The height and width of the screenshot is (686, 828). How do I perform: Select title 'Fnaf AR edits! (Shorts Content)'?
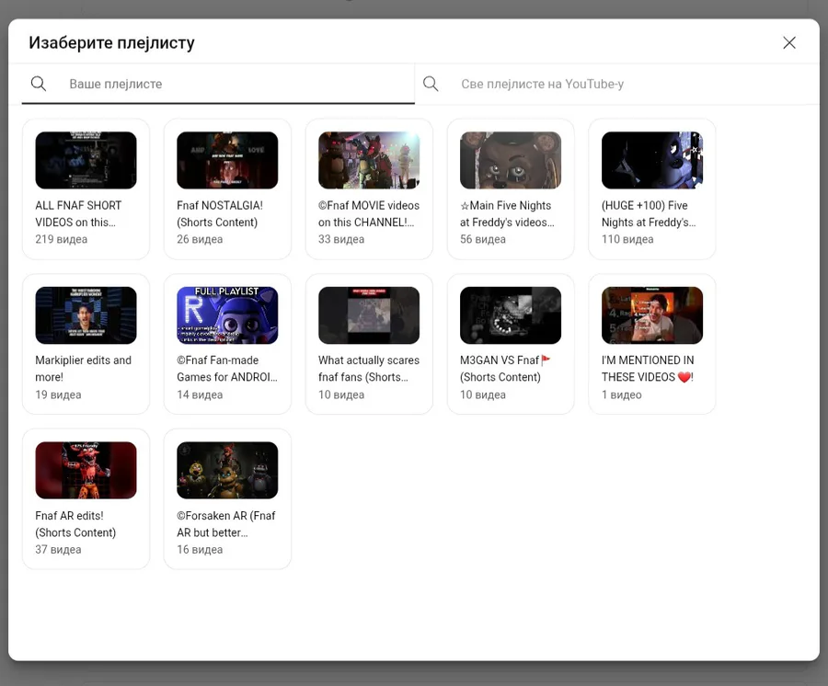click(75, 523)
